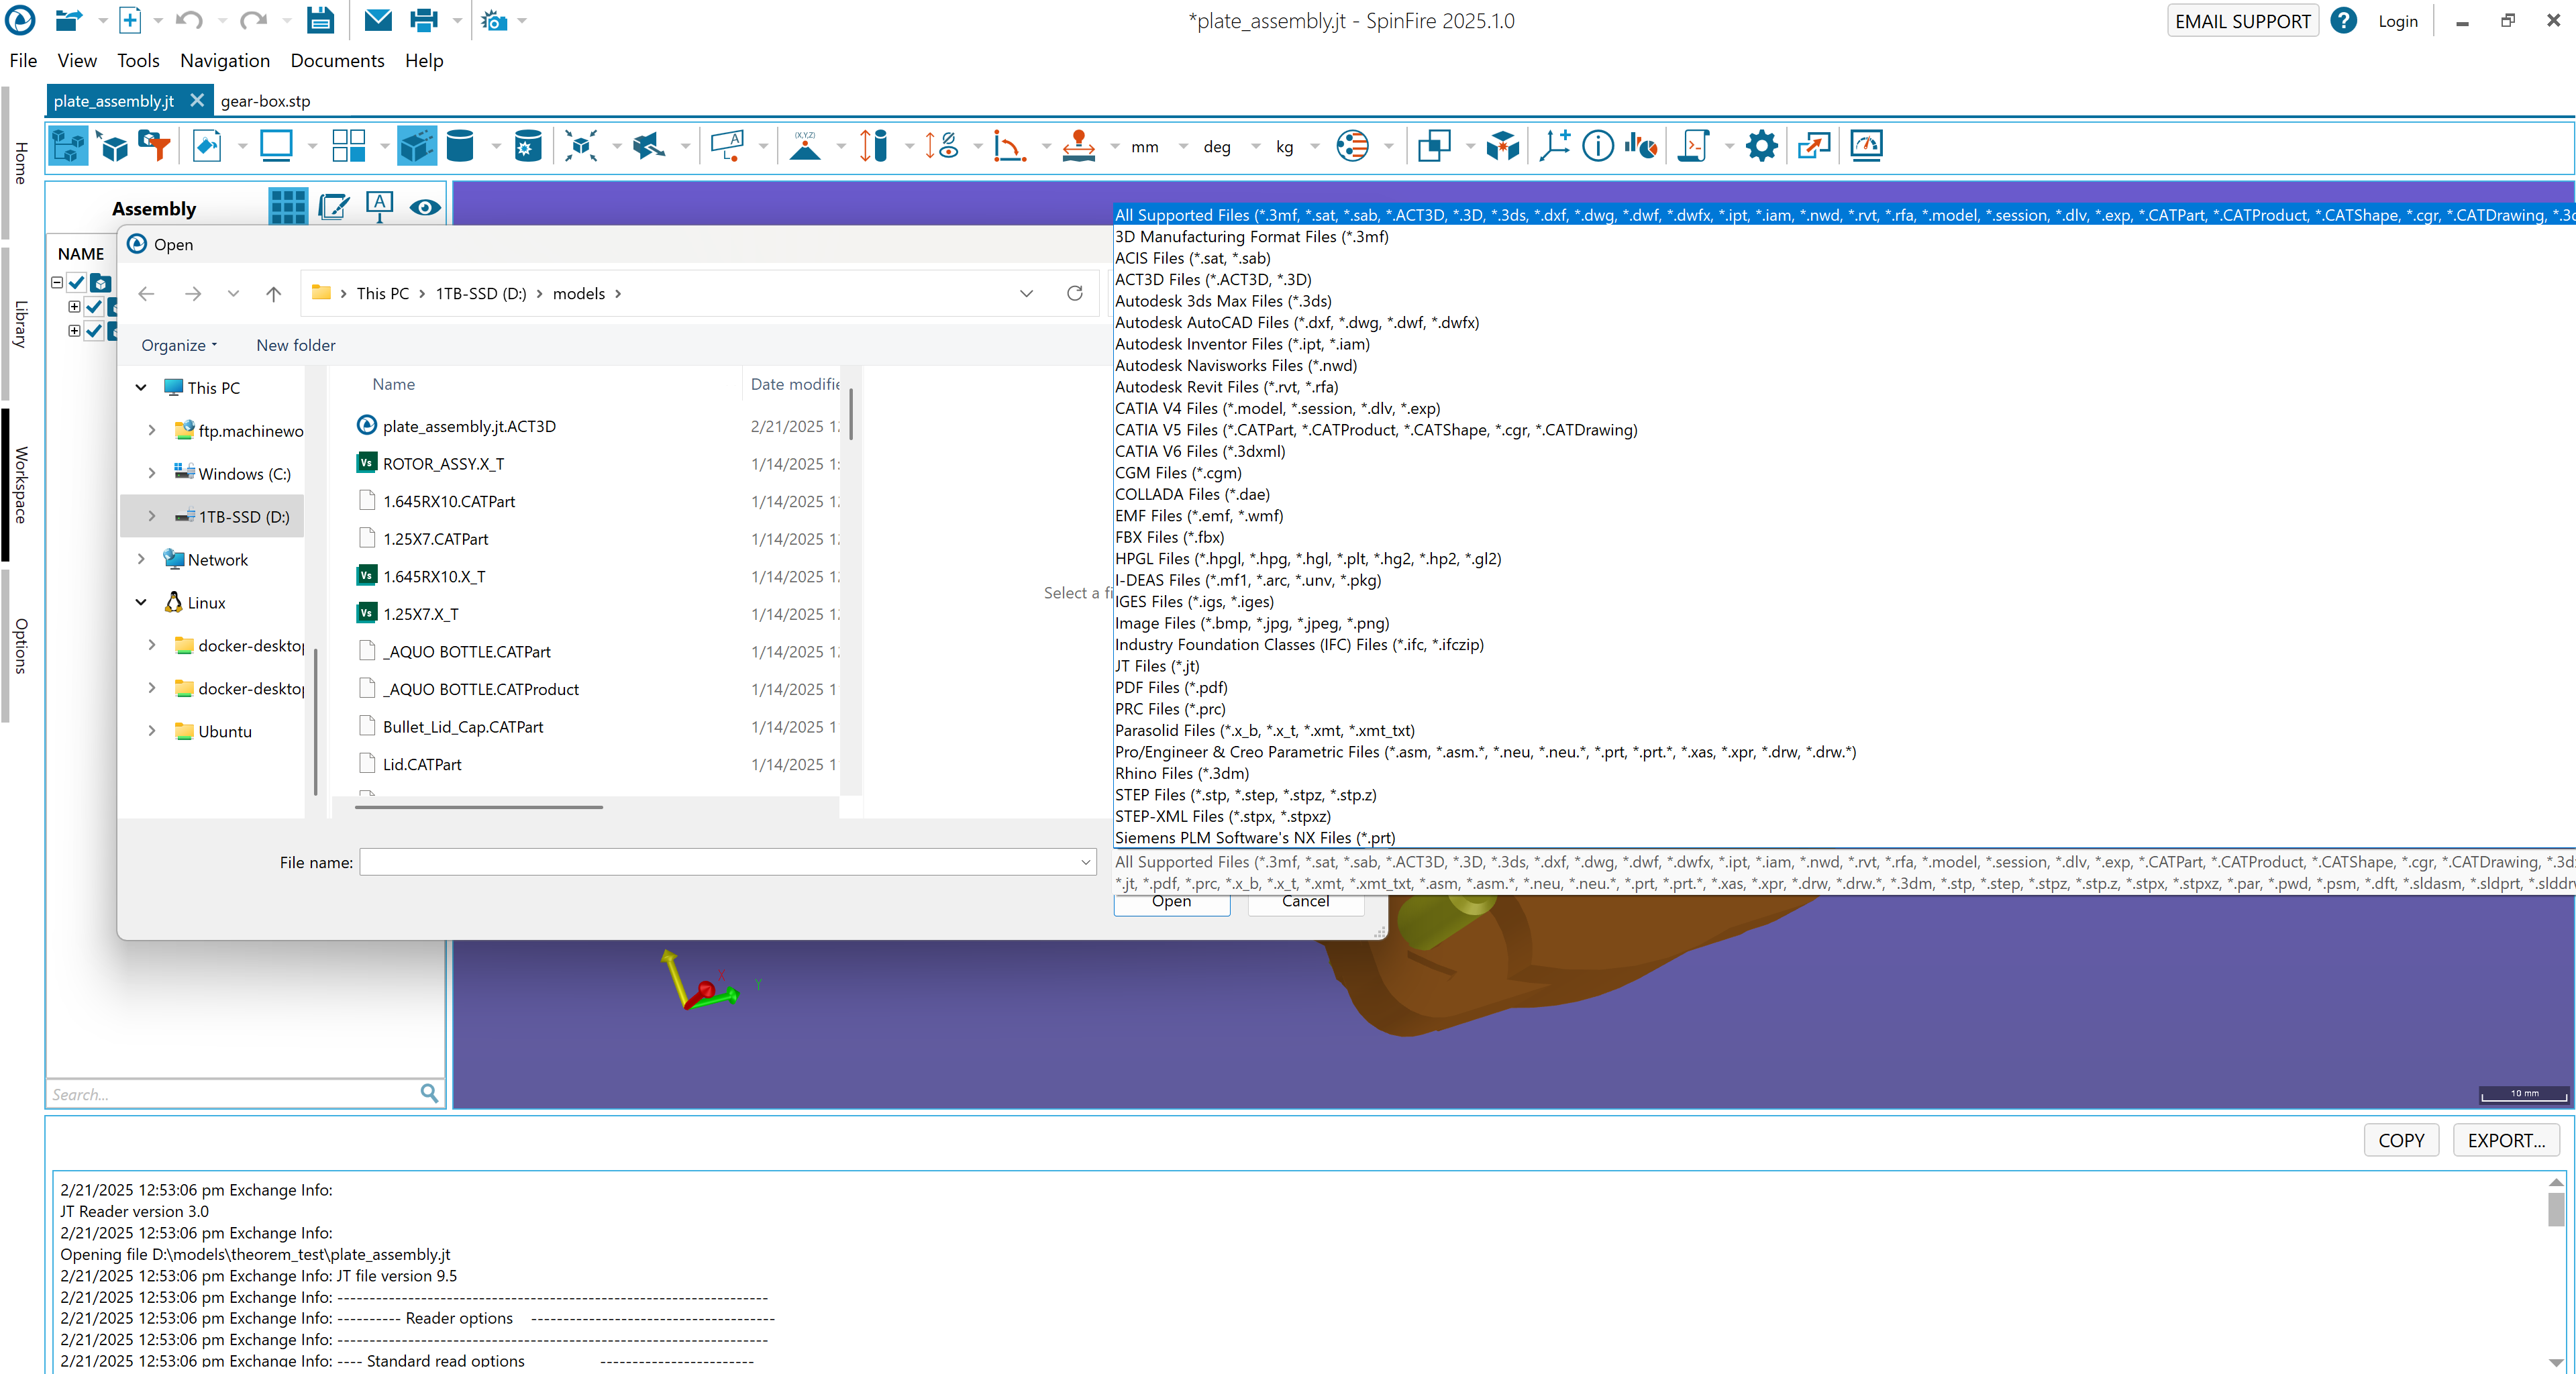Click the File name input field
This screenshot has width=2576, height=1374.
click(720, 862)
